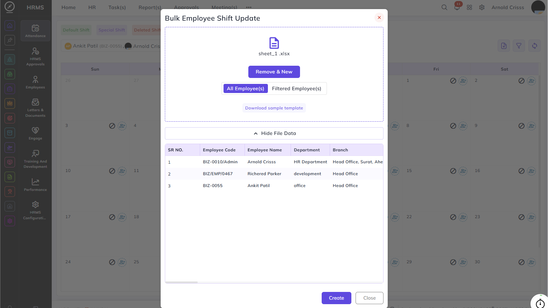Click the Close button in dialog

(370, 298)
